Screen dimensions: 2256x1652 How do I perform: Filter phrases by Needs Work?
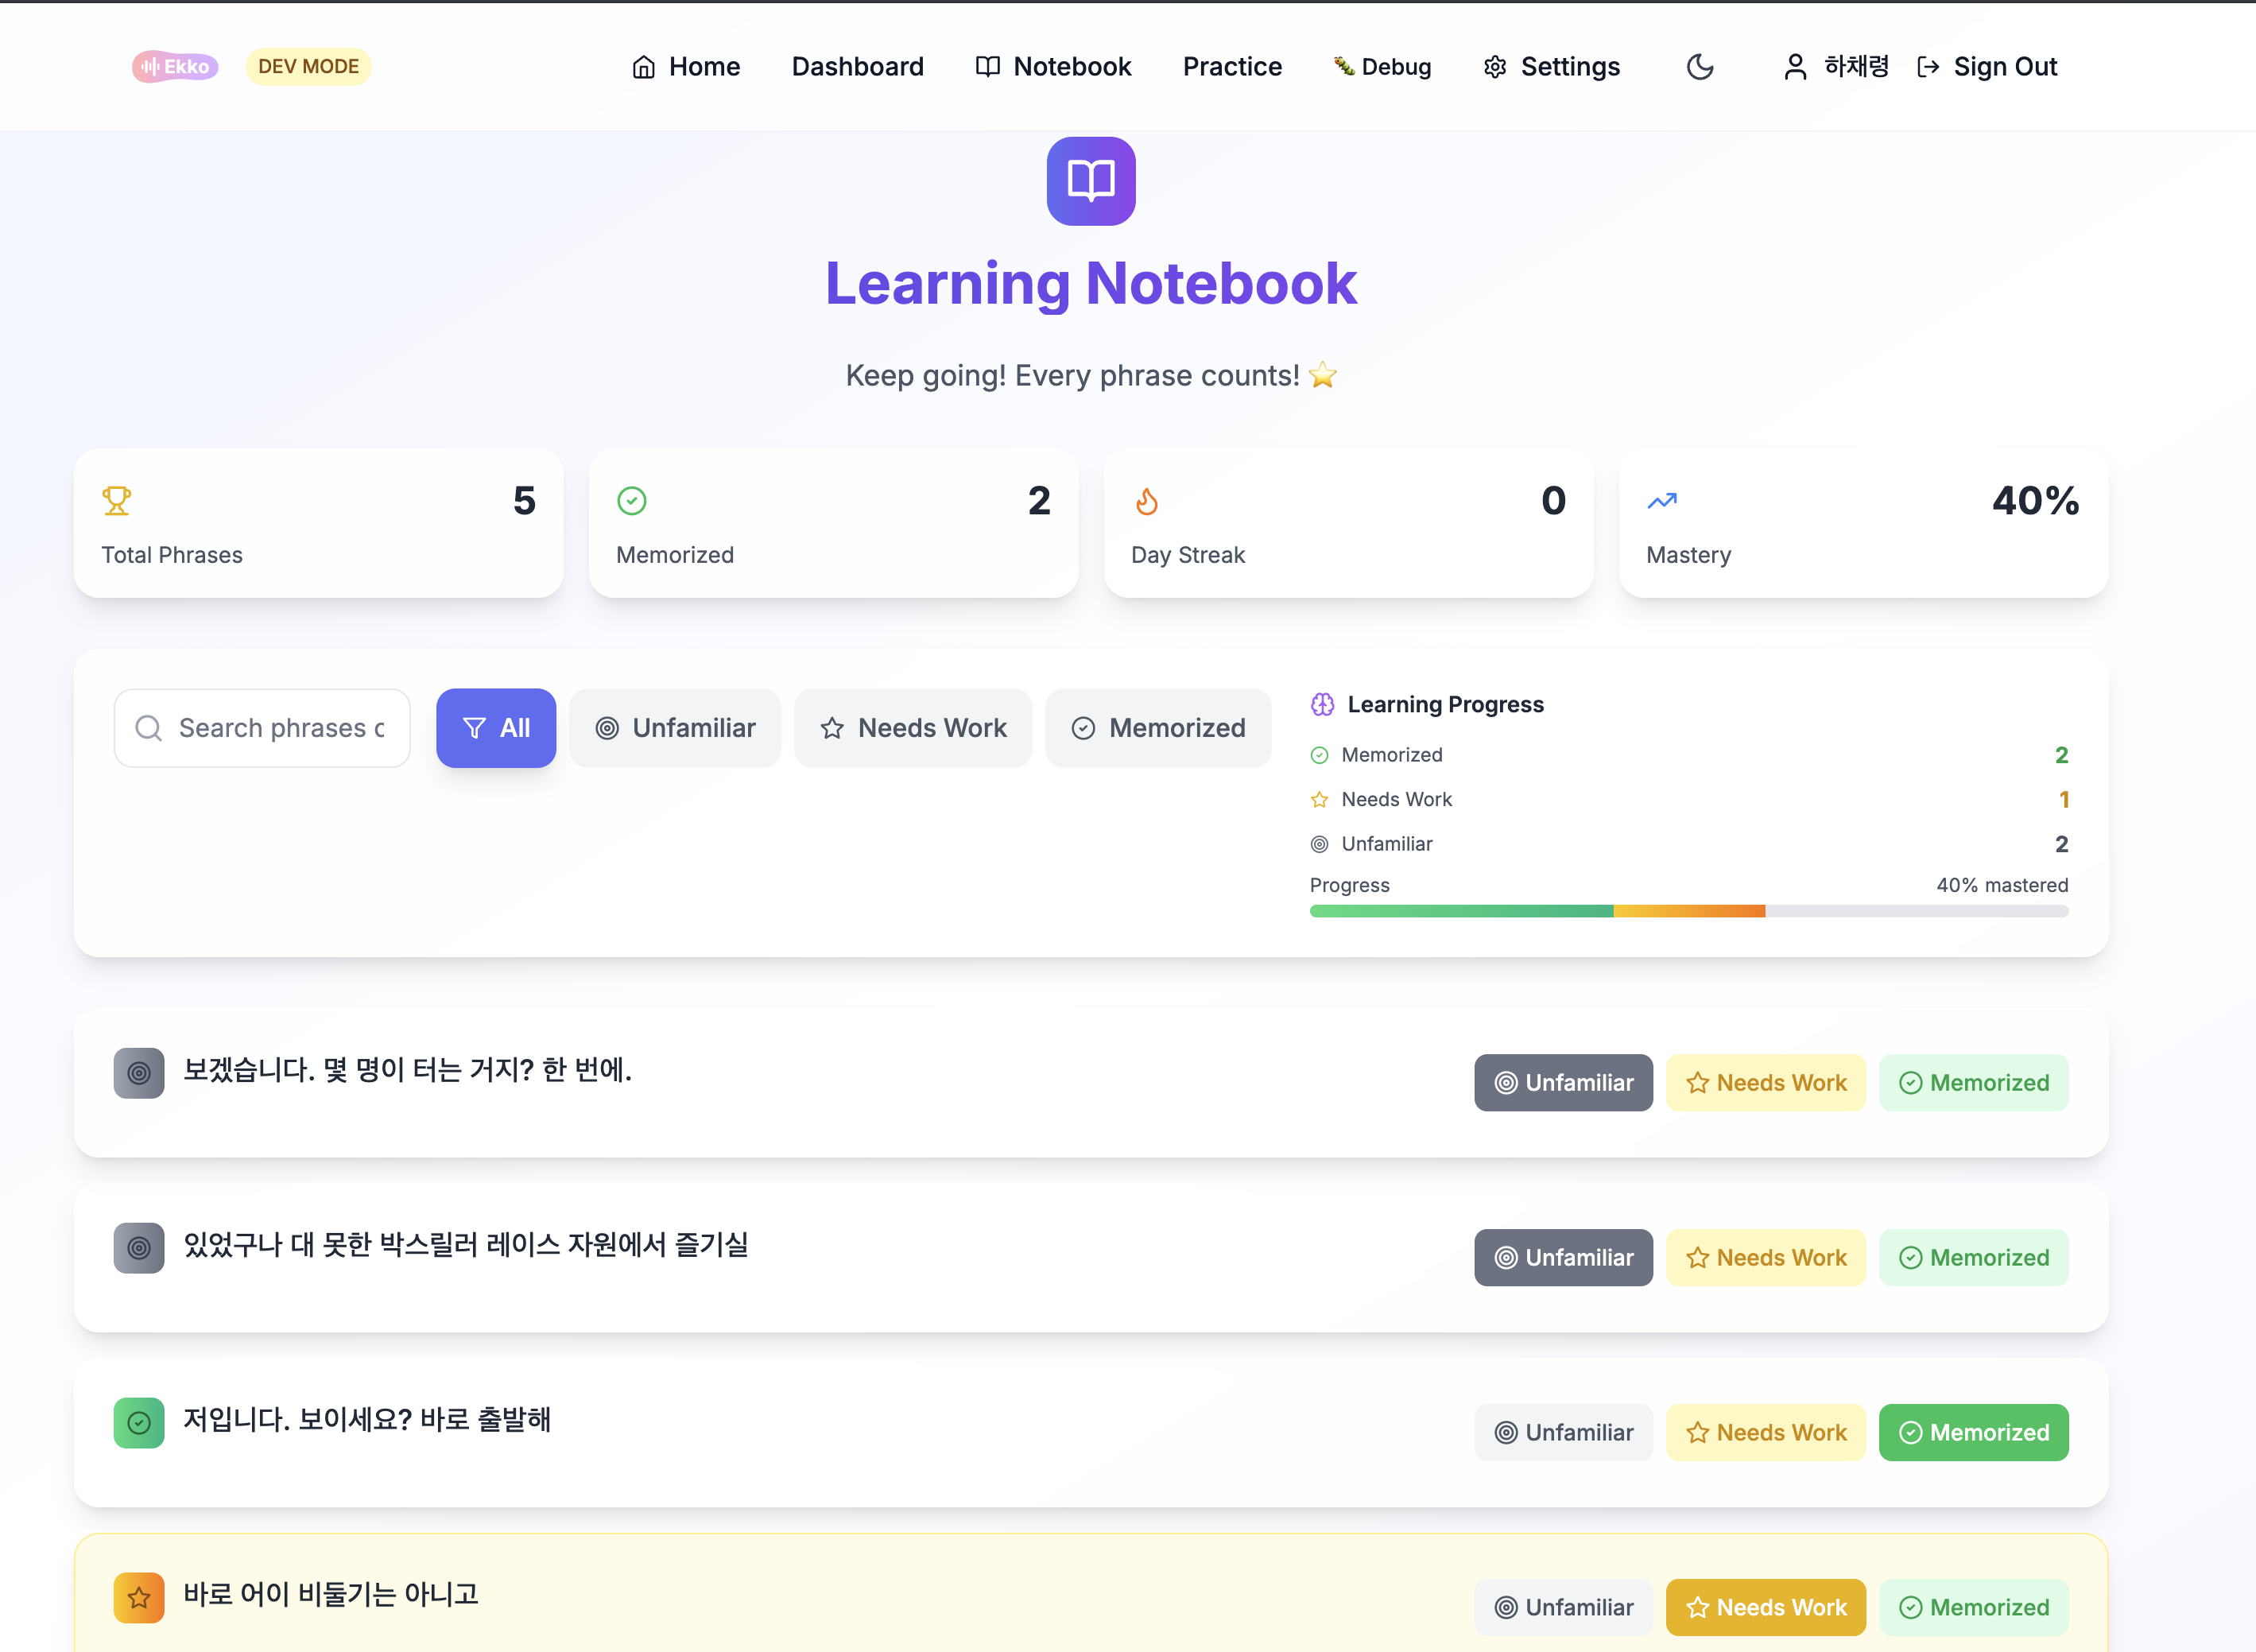coord(913,728)
